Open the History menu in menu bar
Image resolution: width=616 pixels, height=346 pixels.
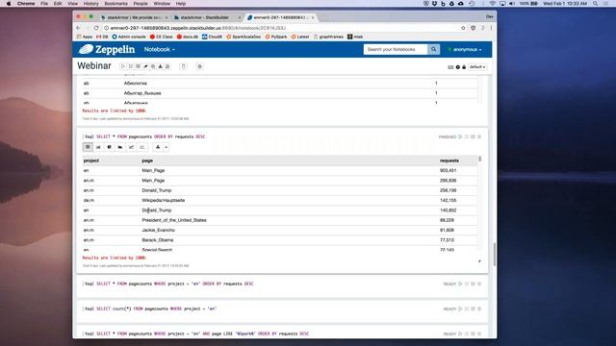[90, 4]
